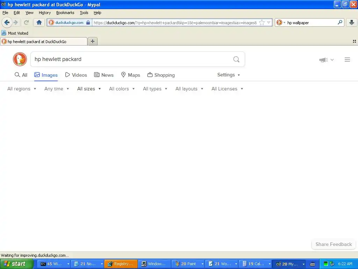
Task: Expand the All colors filter
Action: coord(122,89)
